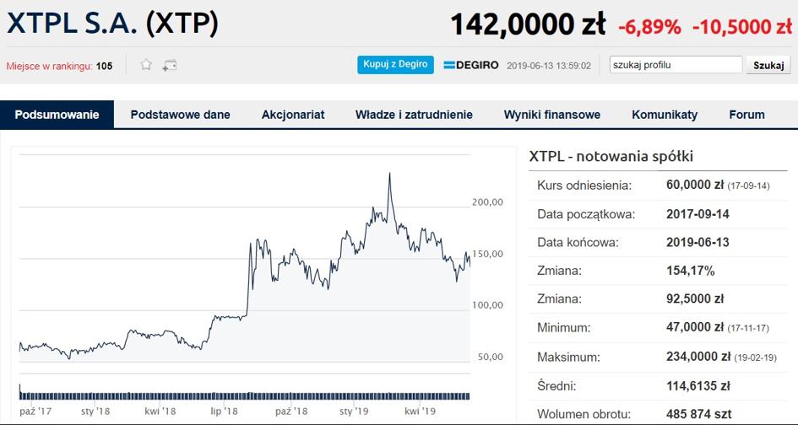Open the Komunikaty tab
This screenshot has height=425, width=798.
click(x=665, y=115)
